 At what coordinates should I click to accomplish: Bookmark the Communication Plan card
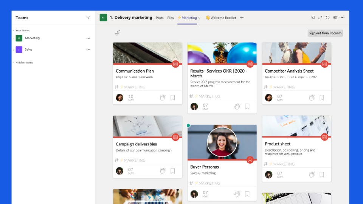point(173,97)
